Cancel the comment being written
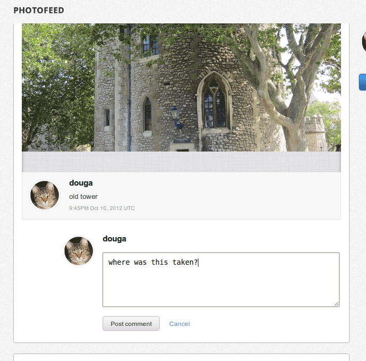 tap(179, 324)
